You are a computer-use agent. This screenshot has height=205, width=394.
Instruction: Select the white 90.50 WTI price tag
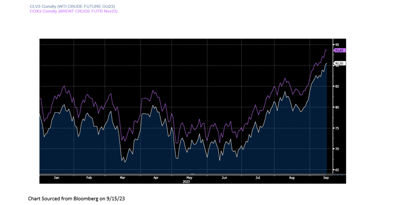[340, 63]
